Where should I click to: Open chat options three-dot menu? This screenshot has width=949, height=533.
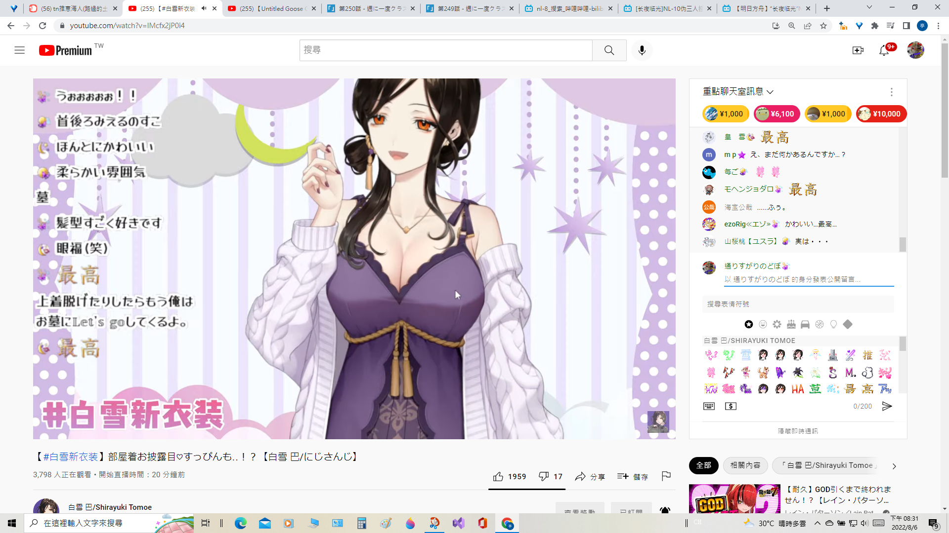point(891,92)
